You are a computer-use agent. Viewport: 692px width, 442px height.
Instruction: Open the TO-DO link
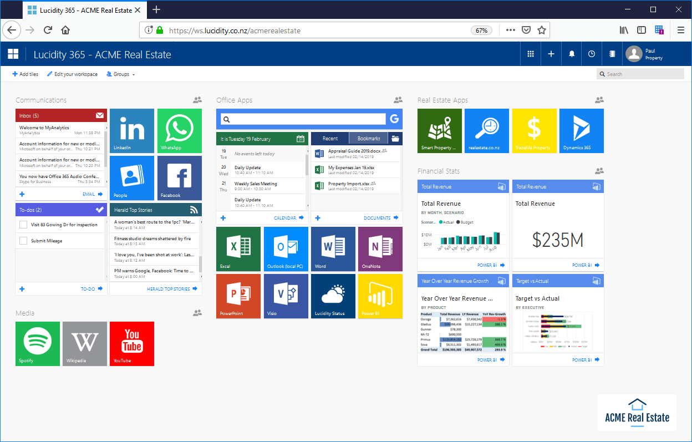[92, 289]
